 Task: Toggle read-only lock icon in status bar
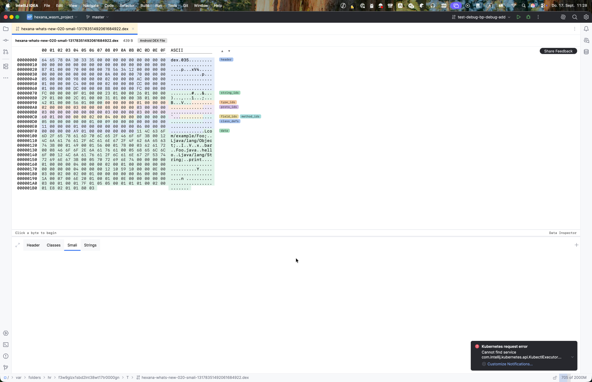point(555,377)
